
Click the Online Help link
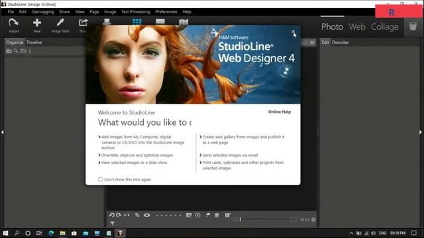pyautogui.click(x=280, y=112)
